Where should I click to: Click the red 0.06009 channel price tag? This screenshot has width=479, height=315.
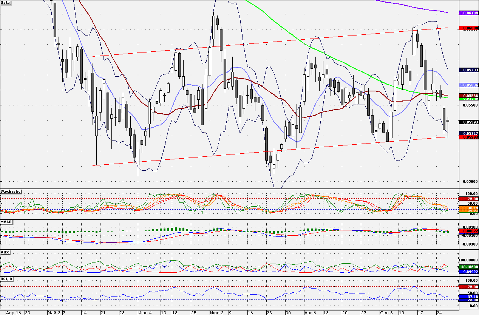pyautogui.click(x=468, y=28)
